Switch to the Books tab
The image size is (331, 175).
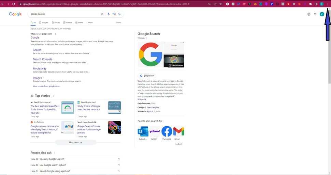click(x=56, y=22)
